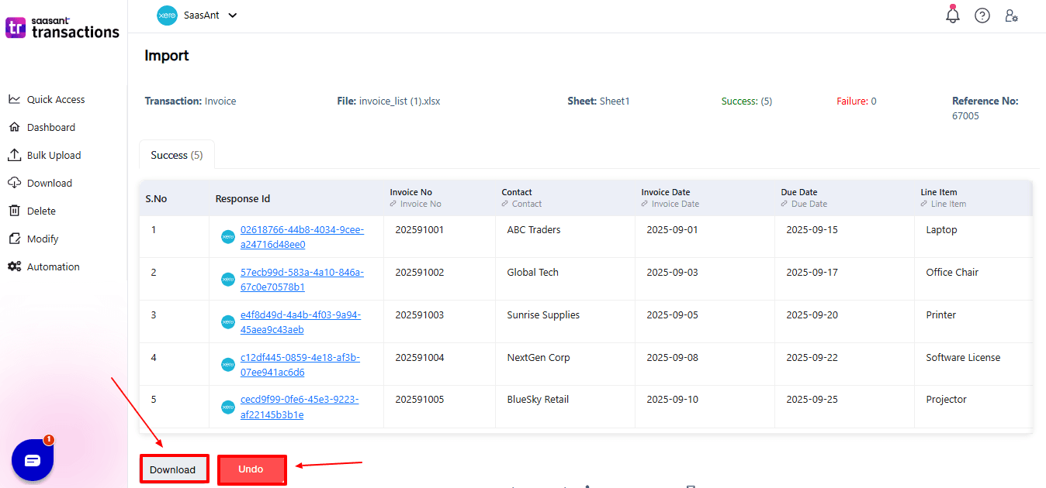Click the SaasAnt Transactions logo

[x=62, y=27]
